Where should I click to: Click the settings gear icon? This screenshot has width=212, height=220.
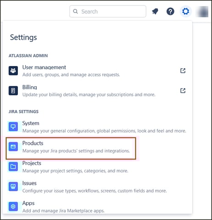point(185,11)
